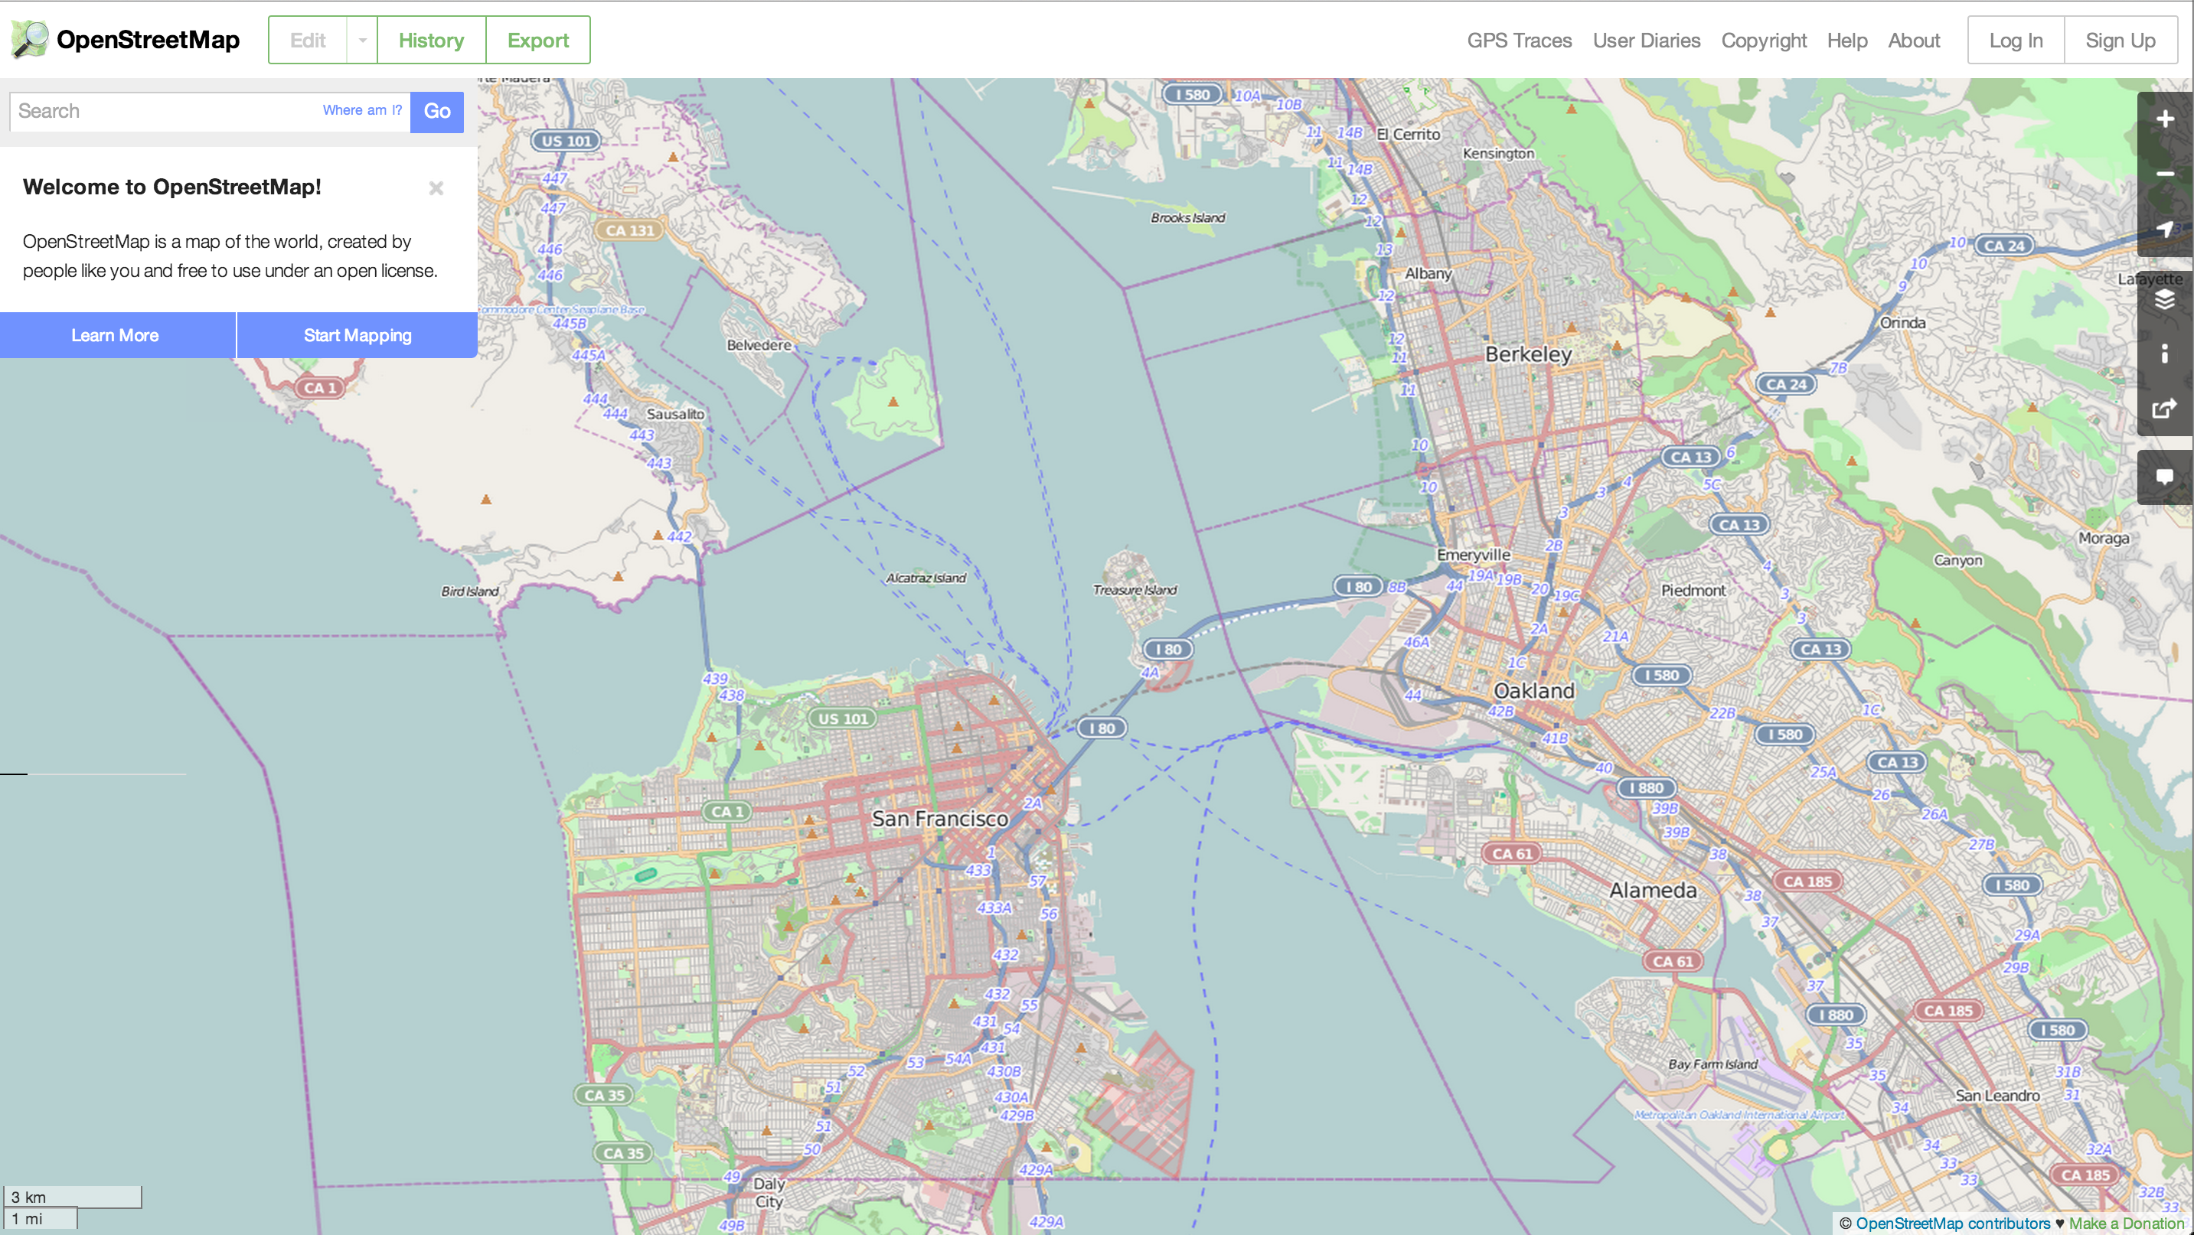Click the Kensington label
The height and width of the screenshot is (1235, 2194).
pos(1497,153)
